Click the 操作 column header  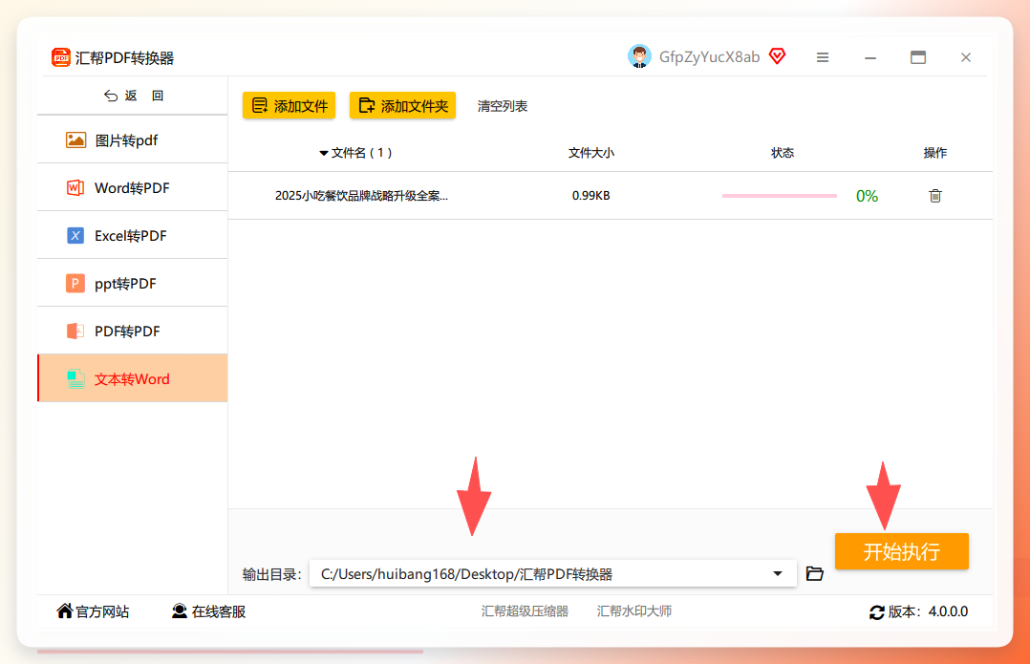[x=935, y=153]
